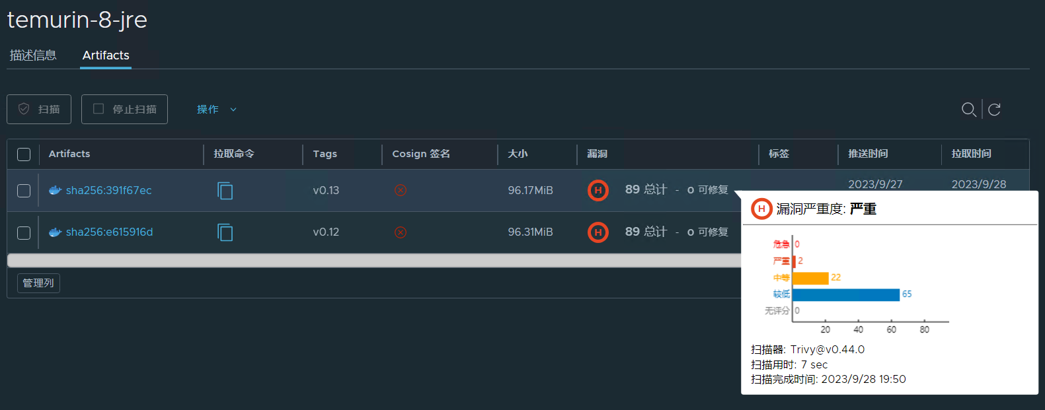Screen dimensions: 1045x410
Task: Click the 扫描 scan button
Action: coord(39,109)
